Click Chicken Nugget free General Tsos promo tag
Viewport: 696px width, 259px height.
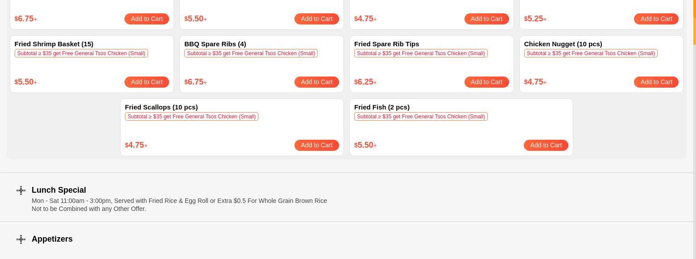[590, 53]
